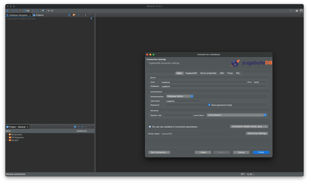
Task: Click the navigator object name filter field
Action: tap(48, 19)
